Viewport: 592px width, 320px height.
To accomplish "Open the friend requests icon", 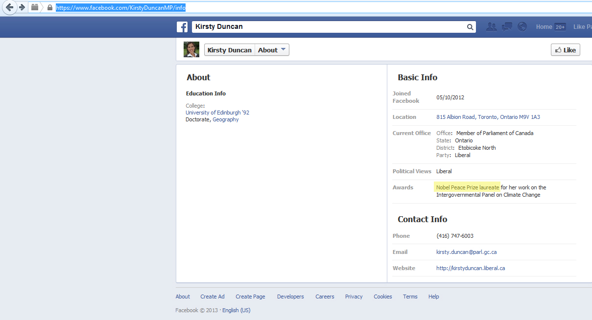I will [491, 27].
